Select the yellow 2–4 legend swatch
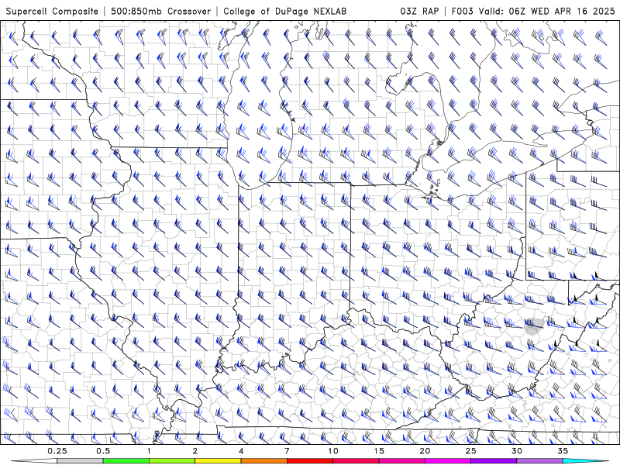 pyautogui.click(x=218, y=461)
